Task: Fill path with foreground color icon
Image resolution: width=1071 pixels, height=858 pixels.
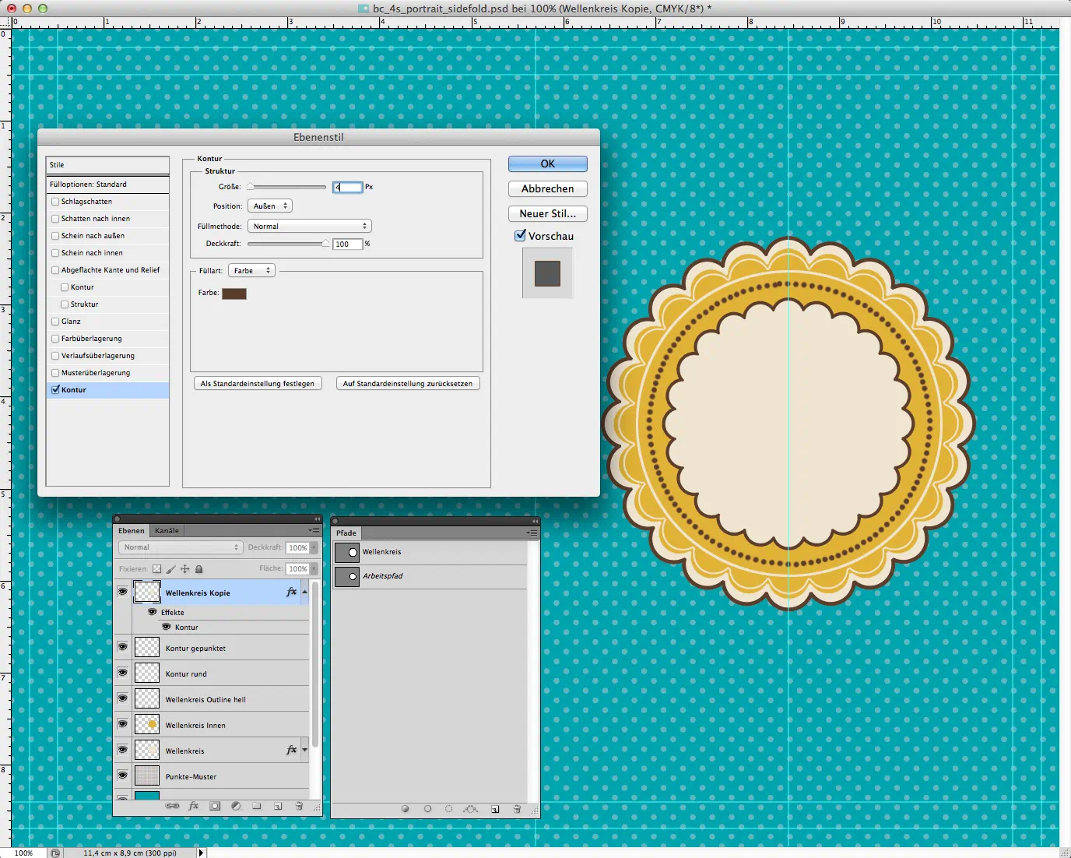Action: click(405, 809)
